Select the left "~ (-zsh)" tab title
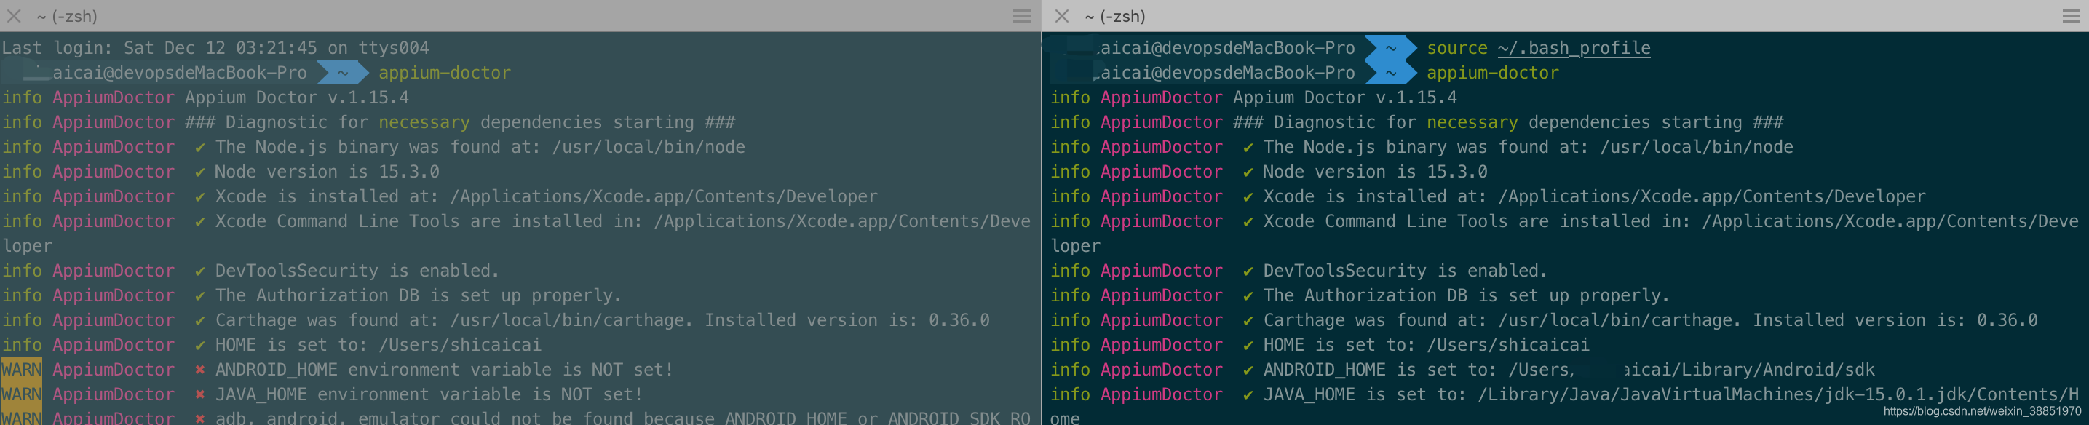Viewport: 2089px width, 425px height. coord(66,16)
